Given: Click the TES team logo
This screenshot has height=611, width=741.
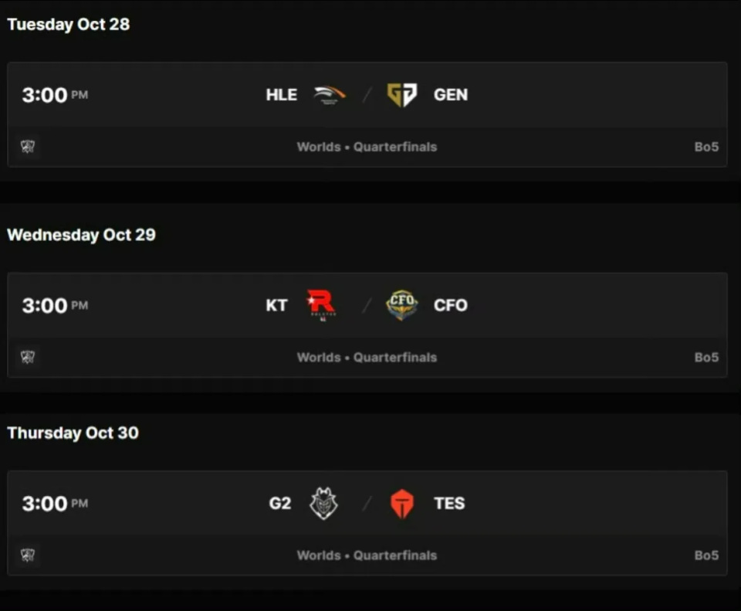Looking at the screenshot, I should tap(401, 504).
